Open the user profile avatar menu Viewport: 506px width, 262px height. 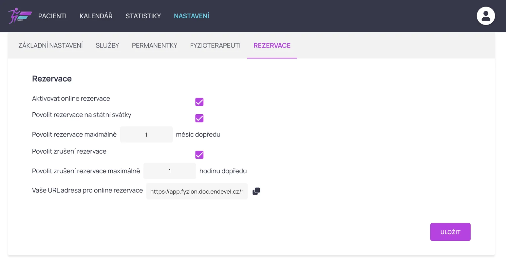point(485,16)
